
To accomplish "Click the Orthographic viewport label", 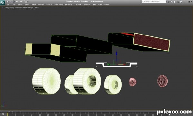I will click(8, 8).
